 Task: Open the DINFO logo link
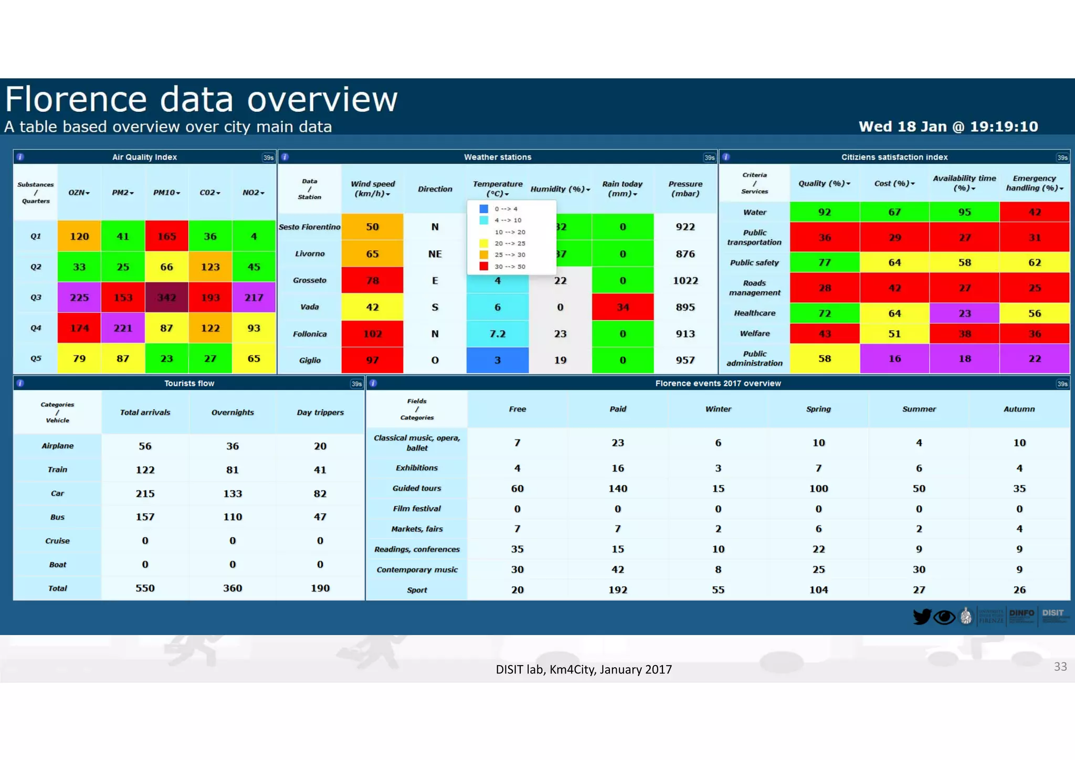pyautogui.click(x=1021, y=615)
